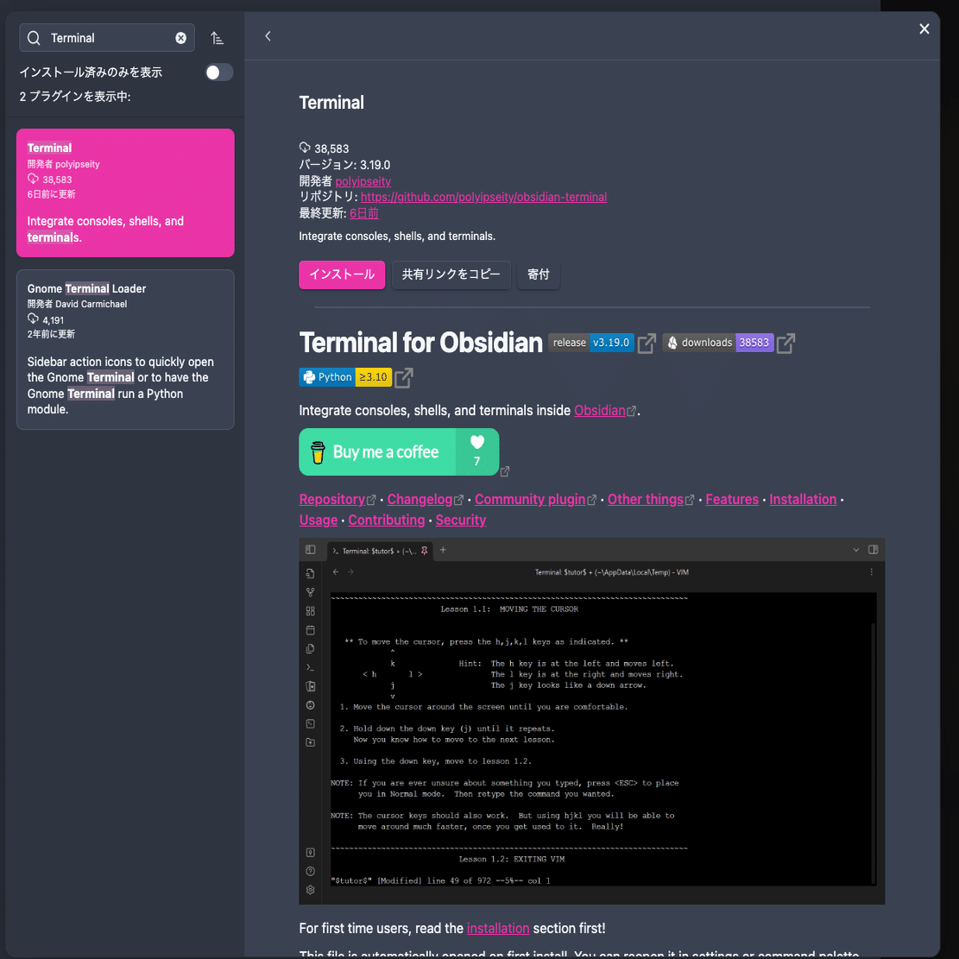Jump to the Installation section link
The height and width of the screenshot is (959, 959).
pyautogui.click(x=803, y=499)
